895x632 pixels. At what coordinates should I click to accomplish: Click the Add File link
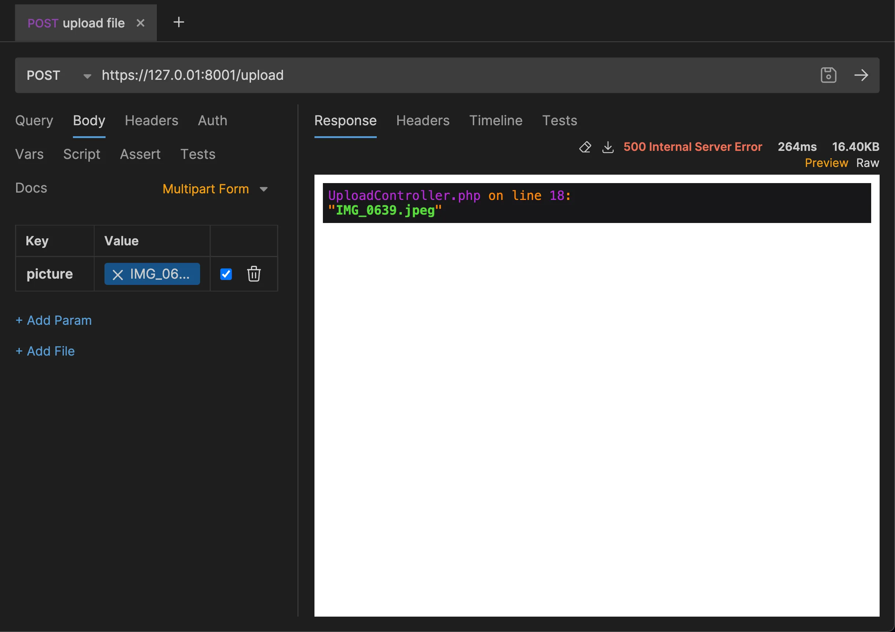pyautogui.click(x=45, y=351)
